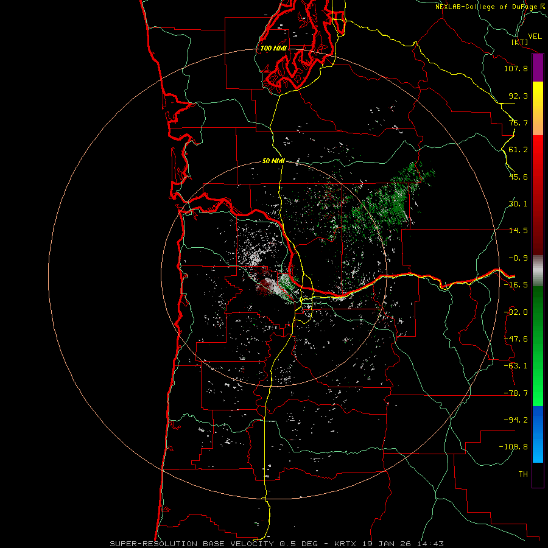Image resolution: width=548 pixels, height=548 pixels.
Task: Click the -94.2 velocity scale value
Action: tap(516, 420)
